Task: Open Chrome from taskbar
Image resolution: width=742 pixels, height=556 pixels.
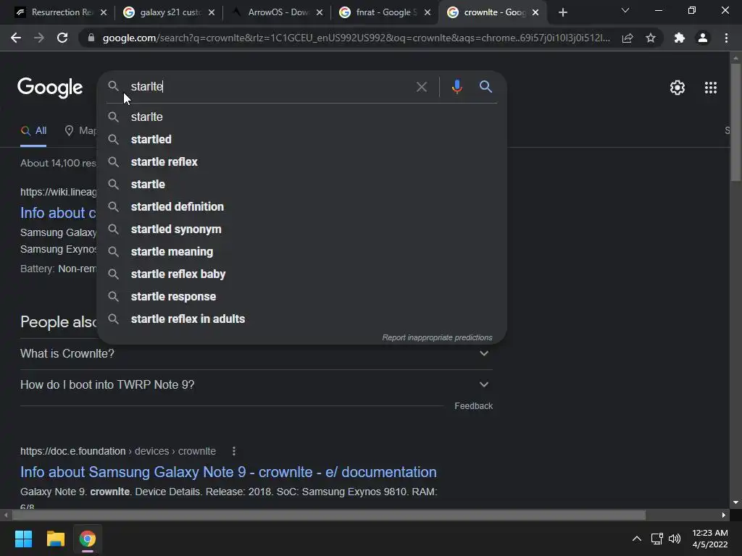Action: coord(87,539)
